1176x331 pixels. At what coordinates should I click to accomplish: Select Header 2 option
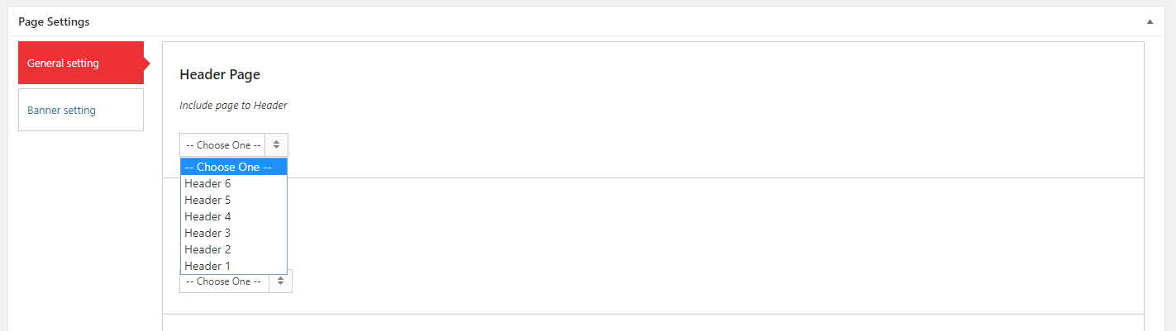[234, 249]
